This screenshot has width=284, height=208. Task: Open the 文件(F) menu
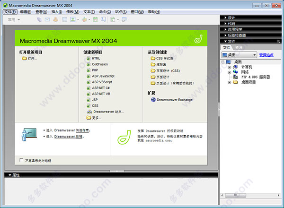pyautogui.click(x=10, y=12)
